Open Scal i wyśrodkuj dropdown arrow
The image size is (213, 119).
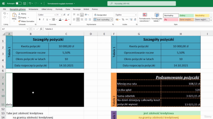(x=111, y=20)
